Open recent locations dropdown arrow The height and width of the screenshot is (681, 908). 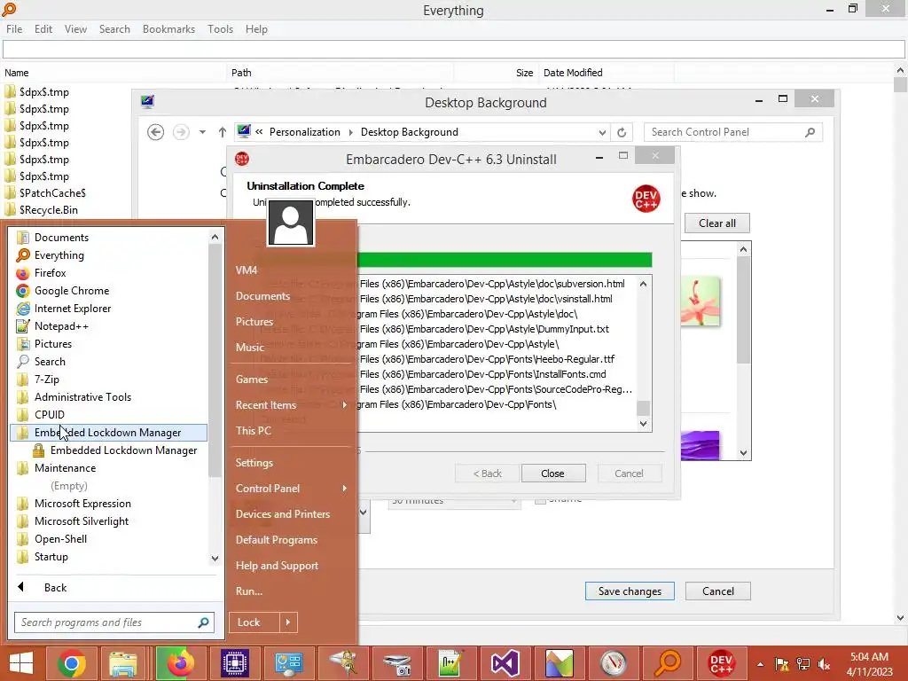[202, 133]
